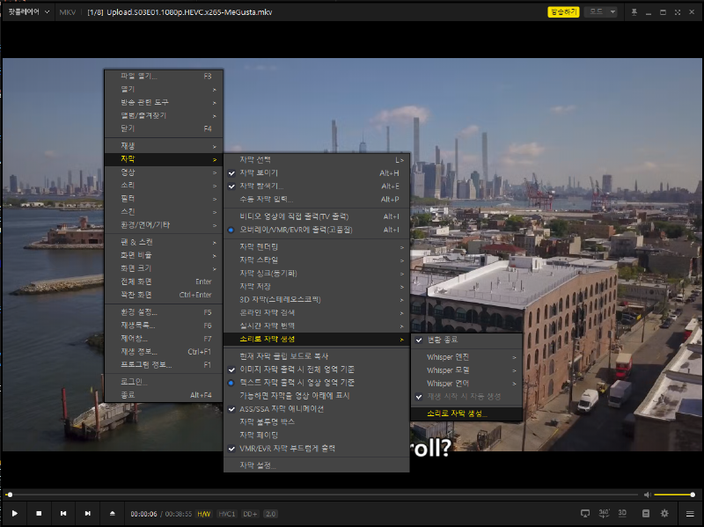Click the yellow 방송하기 button

[561, 11]
